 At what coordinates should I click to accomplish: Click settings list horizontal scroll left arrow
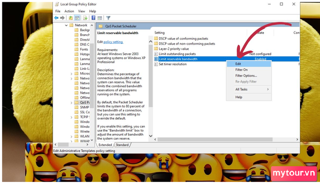point(155,139)
